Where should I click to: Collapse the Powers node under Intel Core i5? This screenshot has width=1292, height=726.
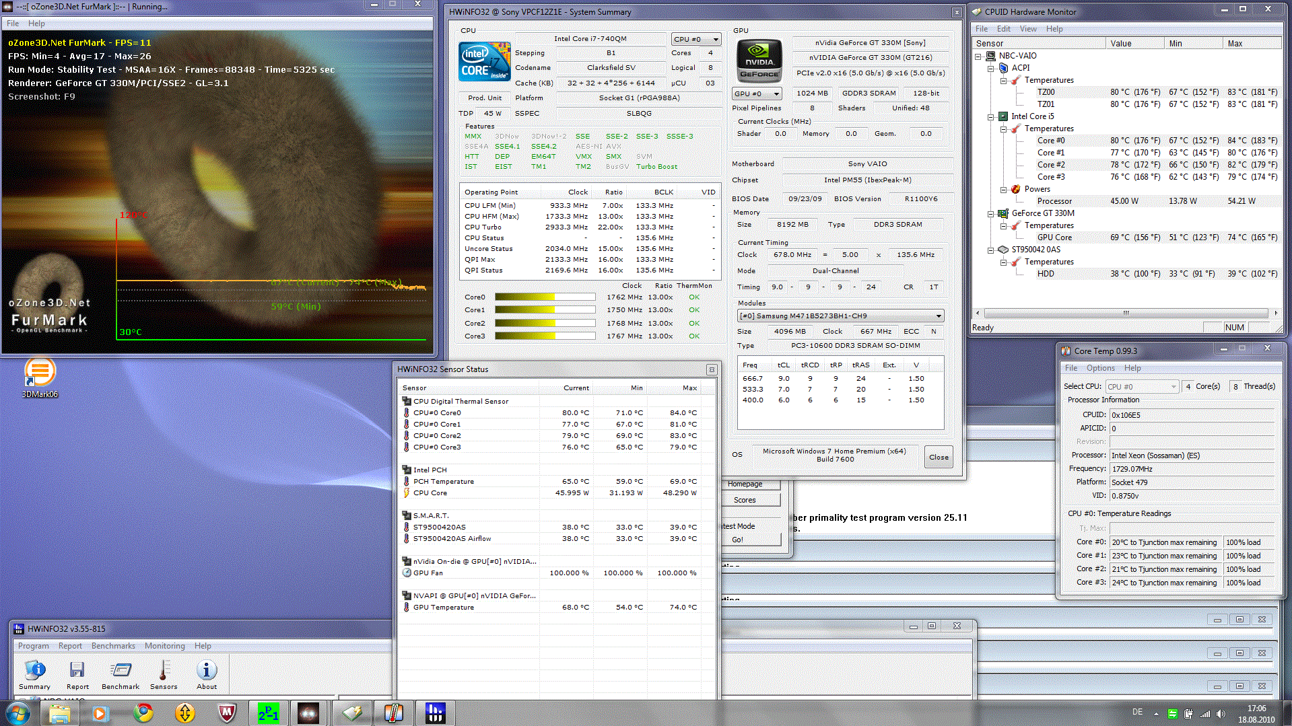pos(1004,189)
